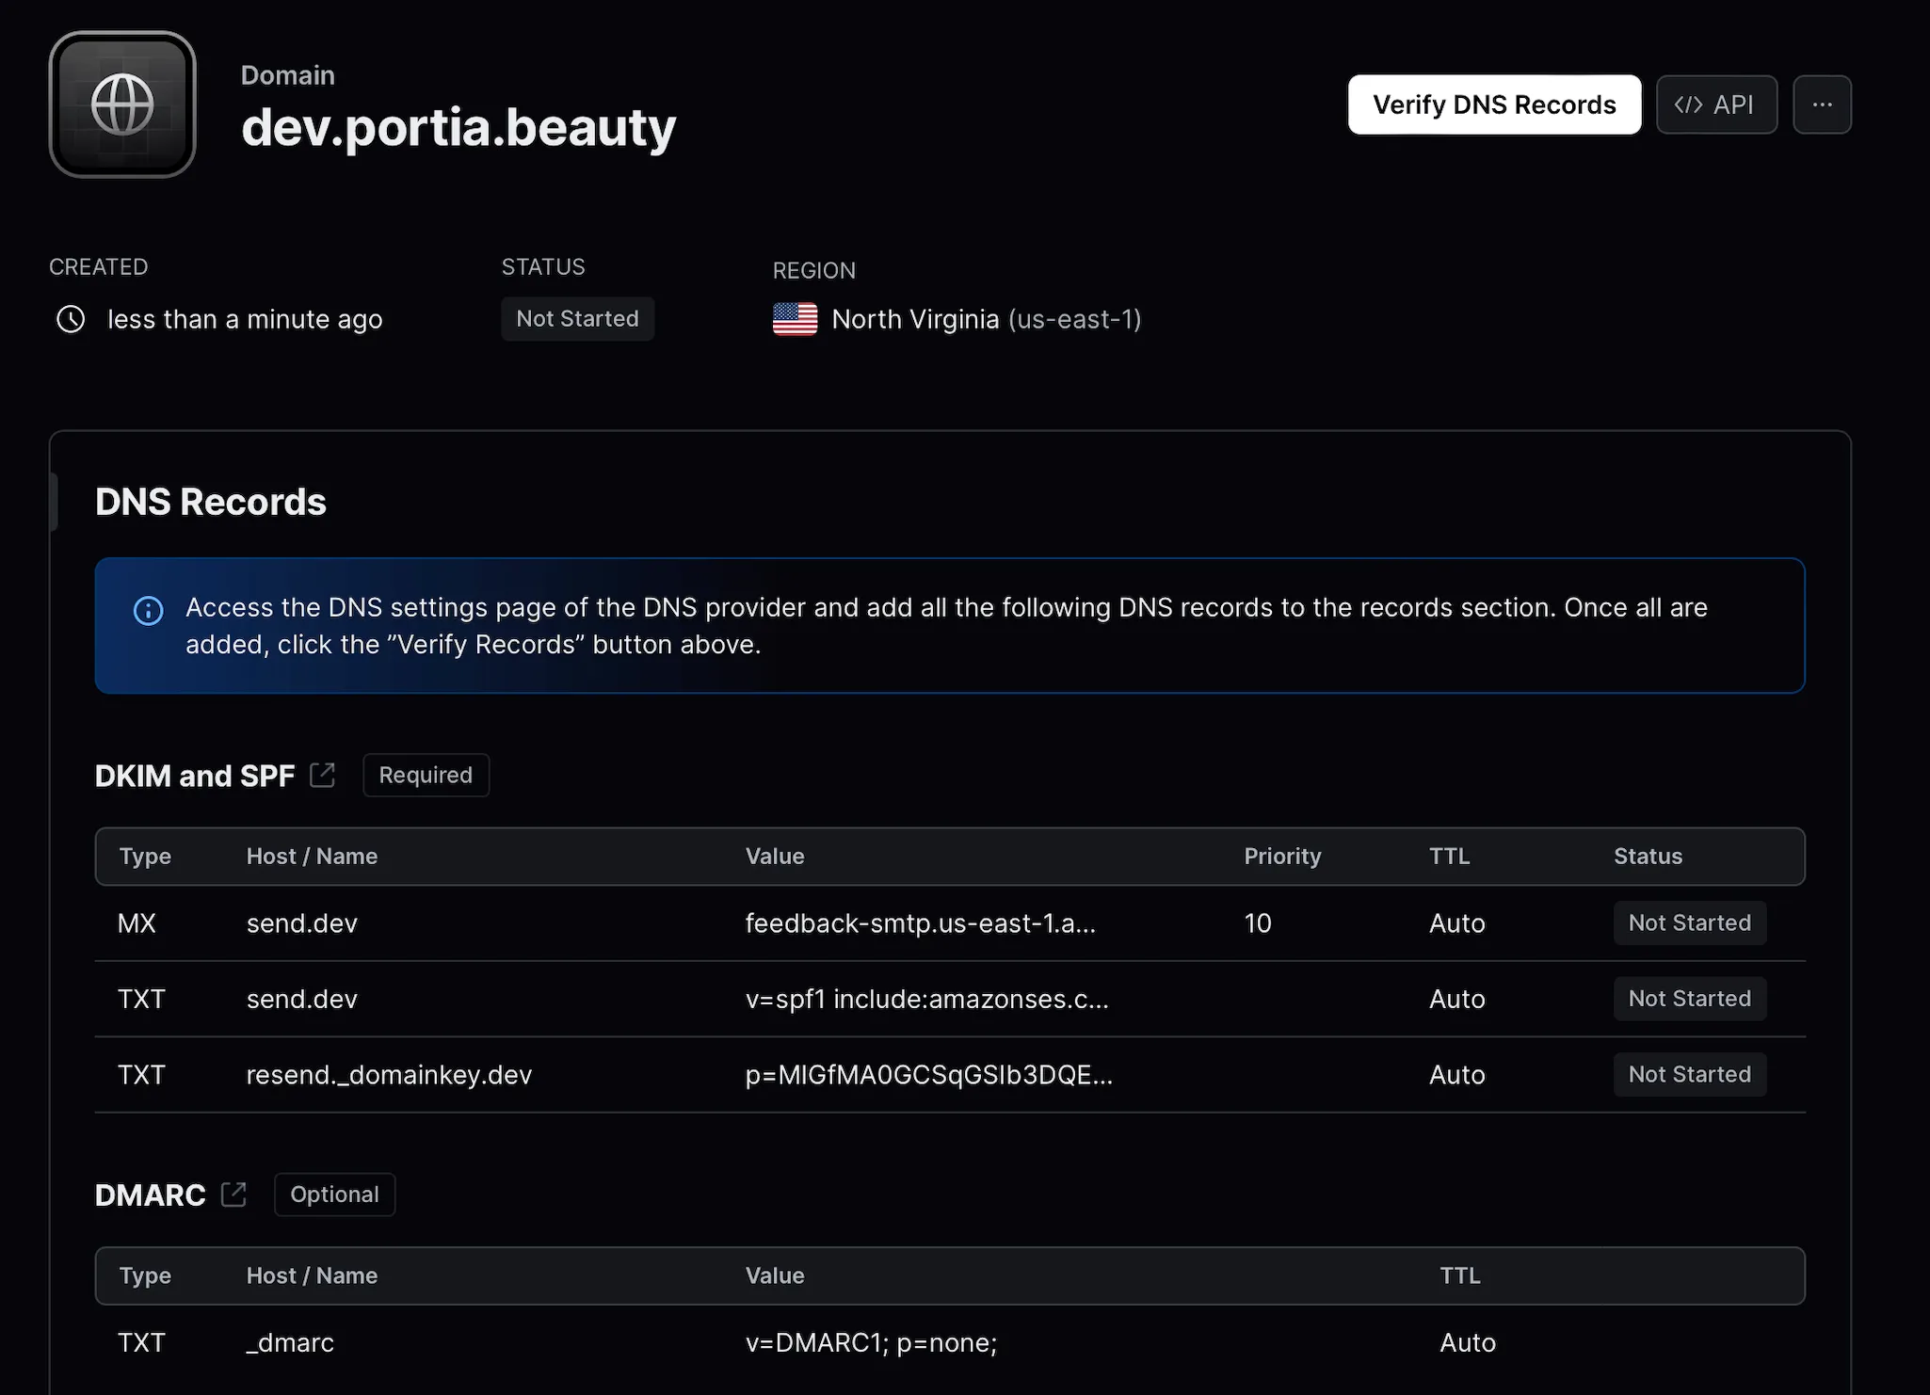The width and height of the screenshot is (1930, 1395).
Task: Click the info icon in the blue banner
Action: pyautogui.click(x=148, y=610)
